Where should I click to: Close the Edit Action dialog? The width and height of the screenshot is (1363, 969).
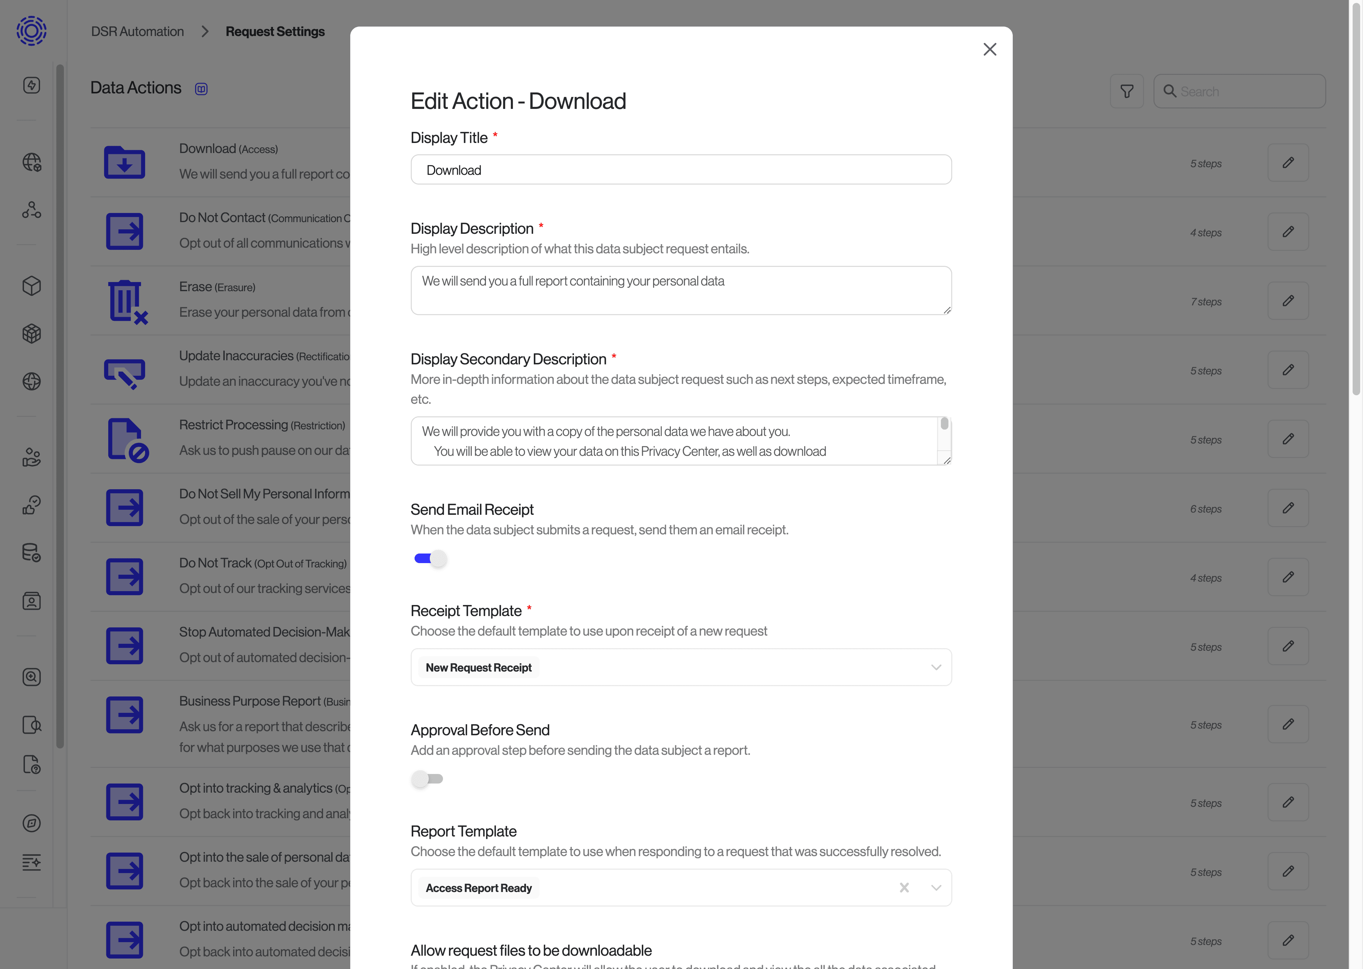coord(990,50)
